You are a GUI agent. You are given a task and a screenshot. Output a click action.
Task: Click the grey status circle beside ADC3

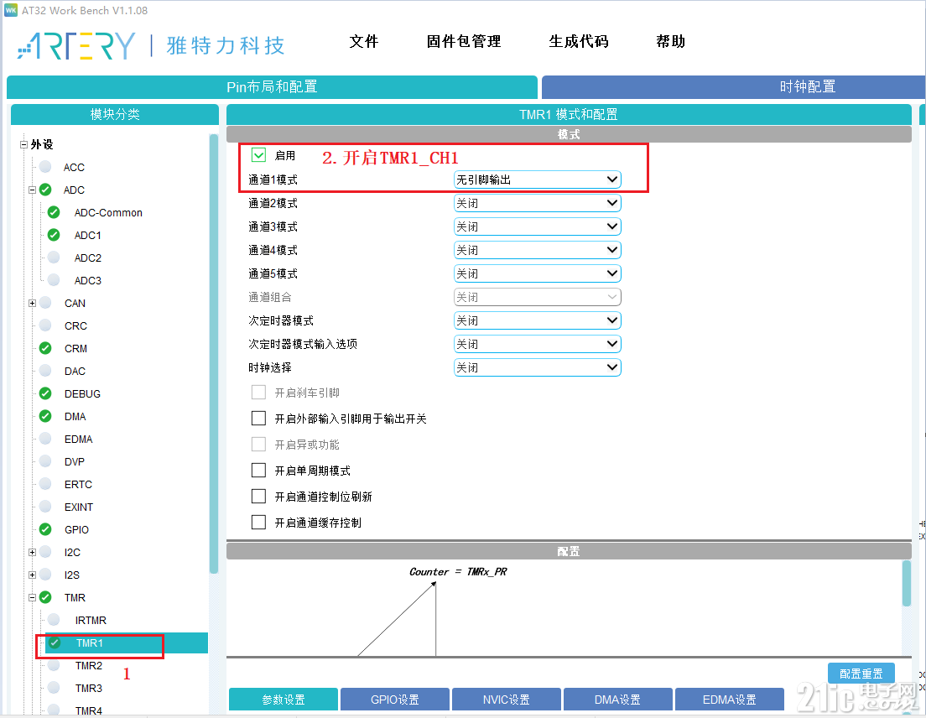point(54,280)
